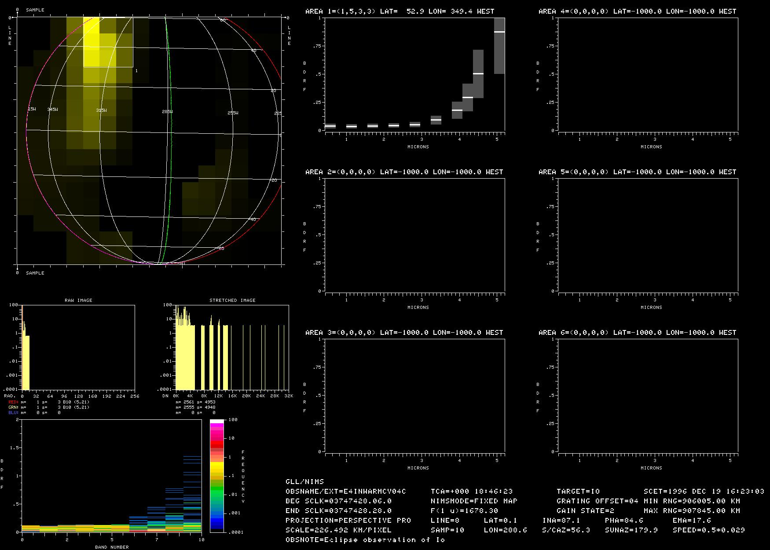The height and width of the screenshot is (550, 770).
Task: Click the NIMSMODE=FIXED MAP text
Action: (x=473, y=501)
